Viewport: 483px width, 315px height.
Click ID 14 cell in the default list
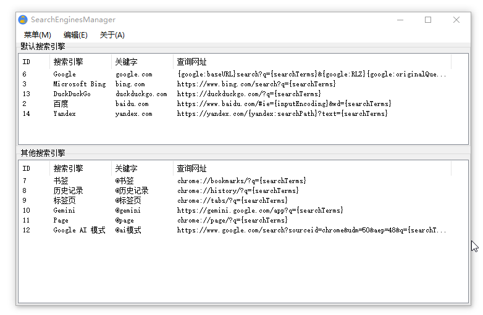pyautogui.click(x=26, y=113)
